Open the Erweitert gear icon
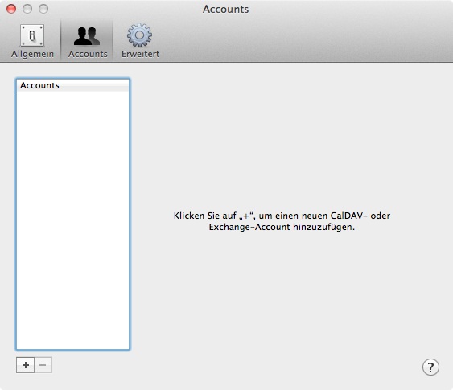 coord(139,35)
